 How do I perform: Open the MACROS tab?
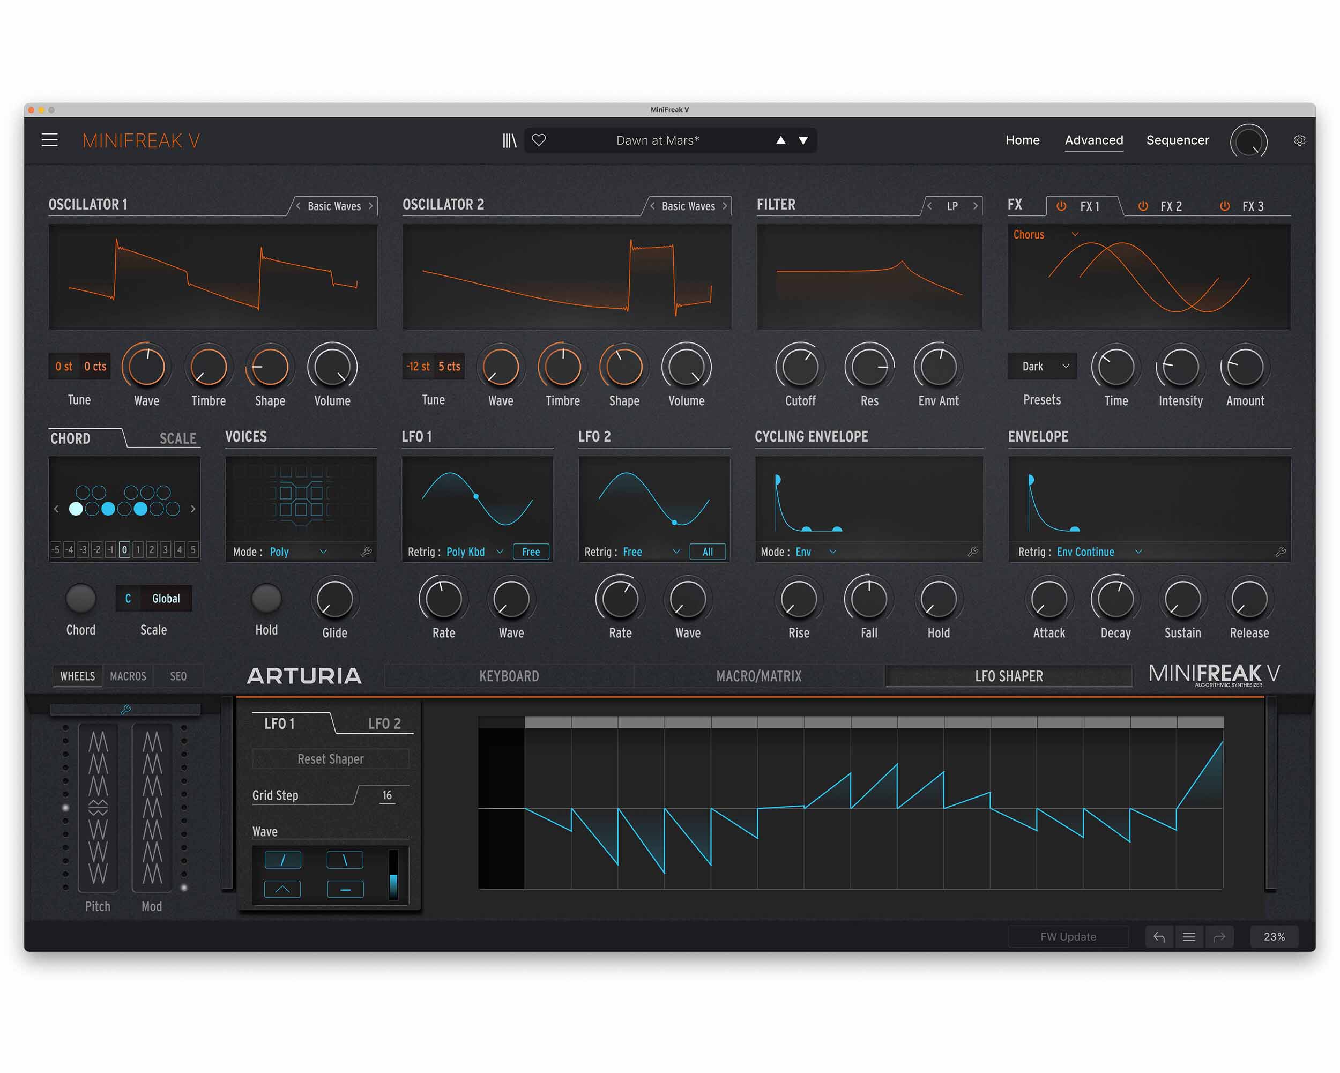pyautogui.click(x=128, y=676)
